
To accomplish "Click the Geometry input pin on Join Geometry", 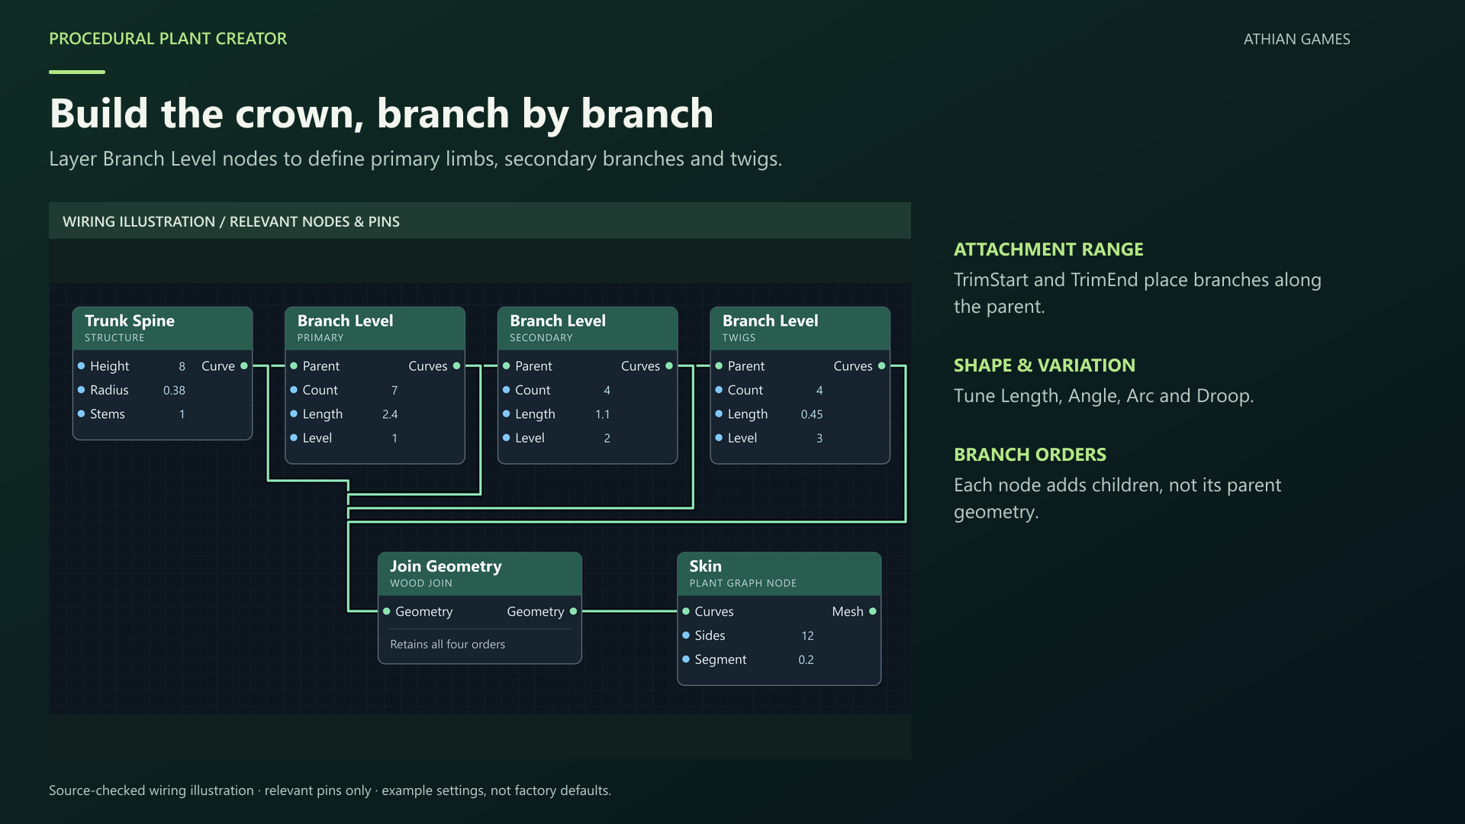I will pyautogui.click(x=387, y=612).
